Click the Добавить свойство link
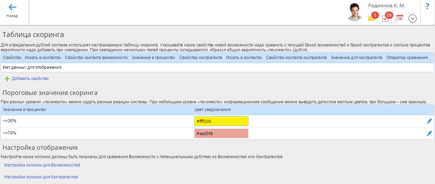 pos(30,79)
